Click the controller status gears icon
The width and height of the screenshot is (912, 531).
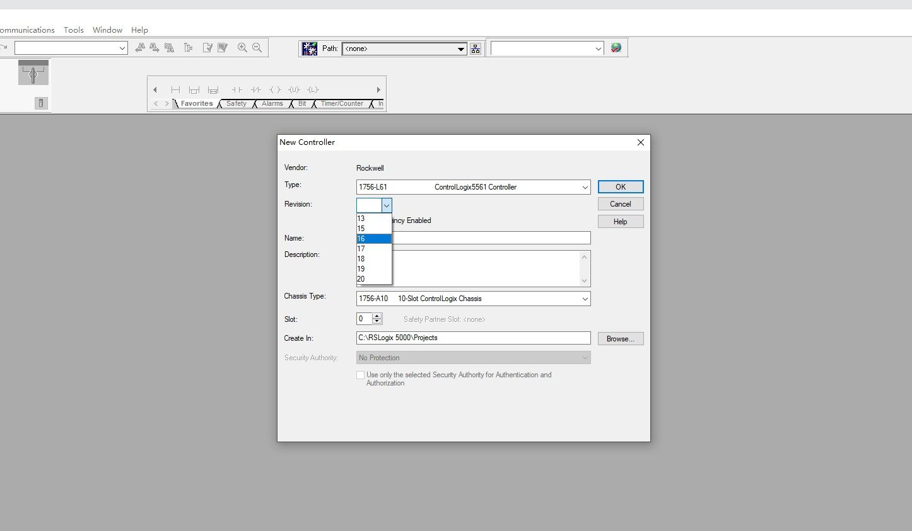309,49
